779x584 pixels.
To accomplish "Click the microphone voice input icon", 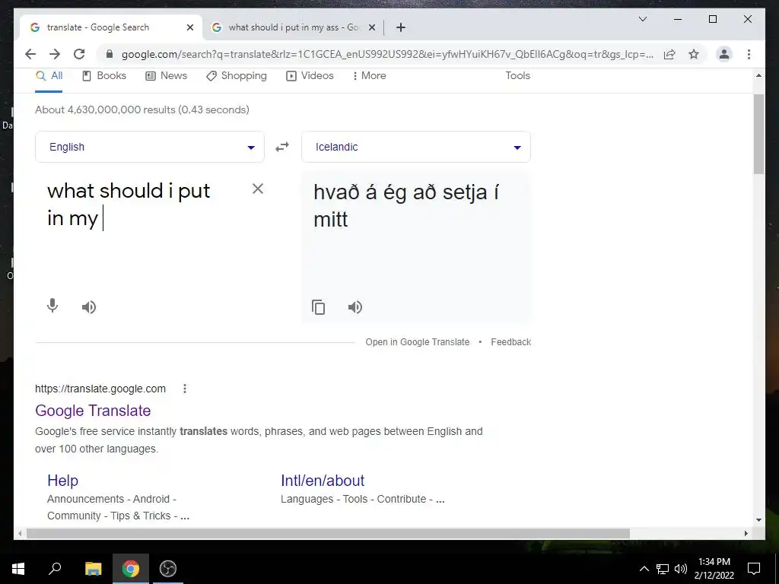I will (52, 306).
